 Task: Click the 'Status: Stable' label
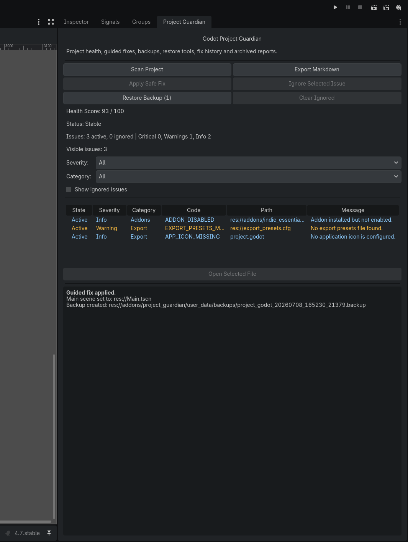click(84, 124)
